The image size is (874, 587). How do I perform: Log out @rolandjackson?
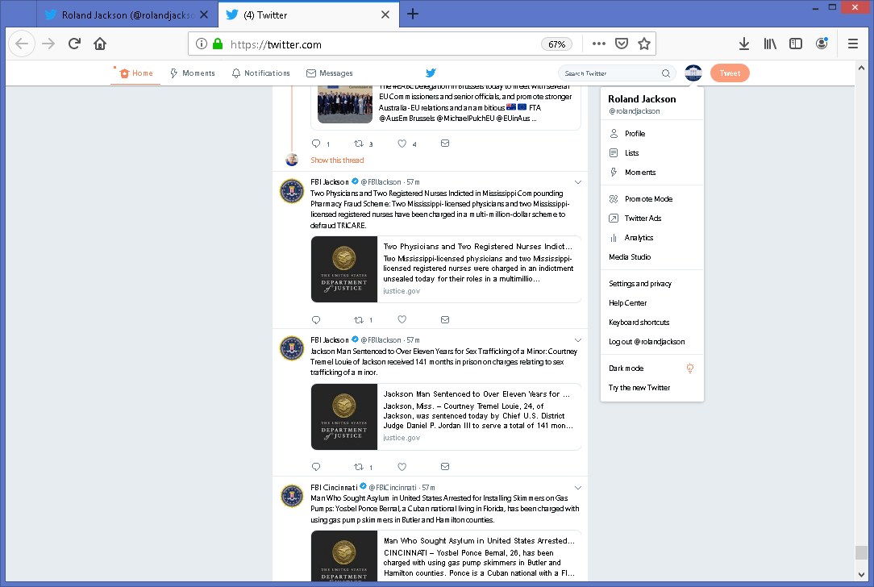651,342
